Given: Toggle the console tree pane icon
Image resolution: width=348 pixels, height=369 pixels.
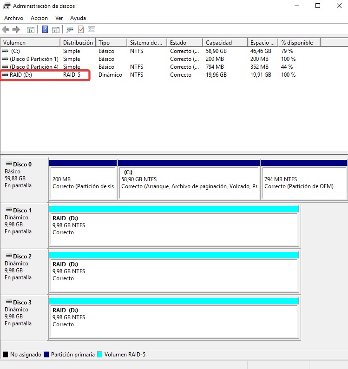Looking at the screenshot, I should 31,30.
